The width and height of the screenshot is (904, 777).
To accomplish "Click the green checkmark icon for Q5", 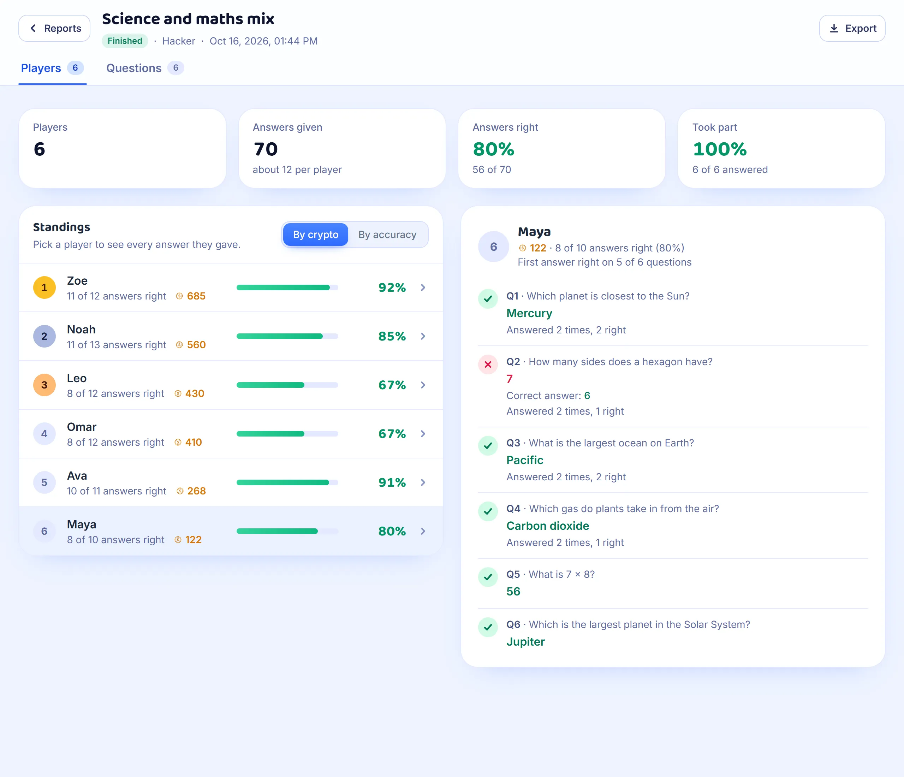I will [x=488, y=577].
